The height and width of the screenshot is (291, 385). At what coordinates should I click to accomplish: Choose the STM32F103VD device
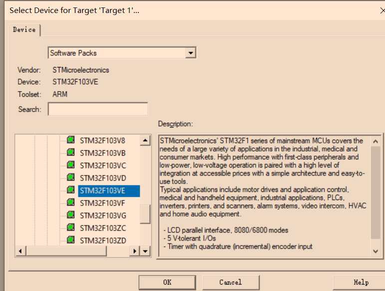click(x=103, y=178)
